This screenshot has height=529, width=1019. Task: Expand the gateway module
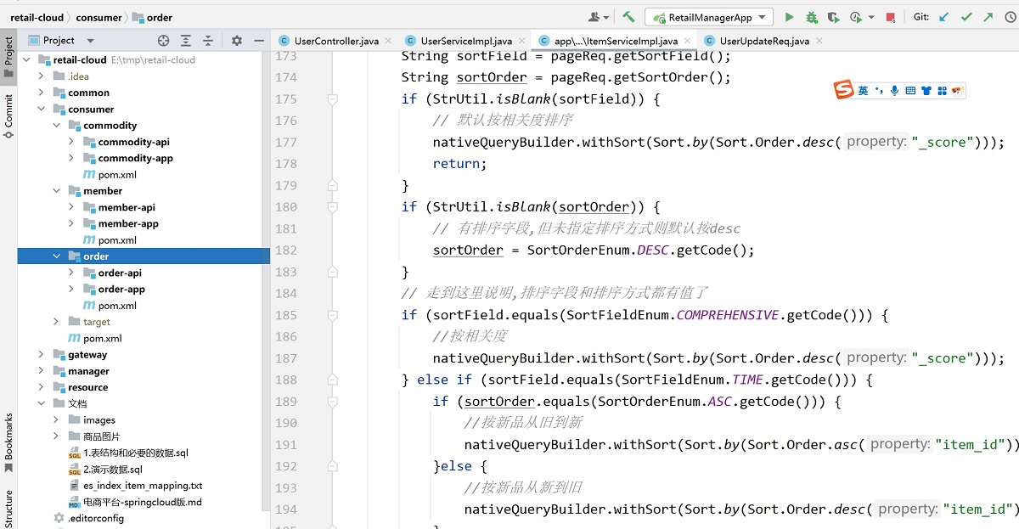pos(41,355)
